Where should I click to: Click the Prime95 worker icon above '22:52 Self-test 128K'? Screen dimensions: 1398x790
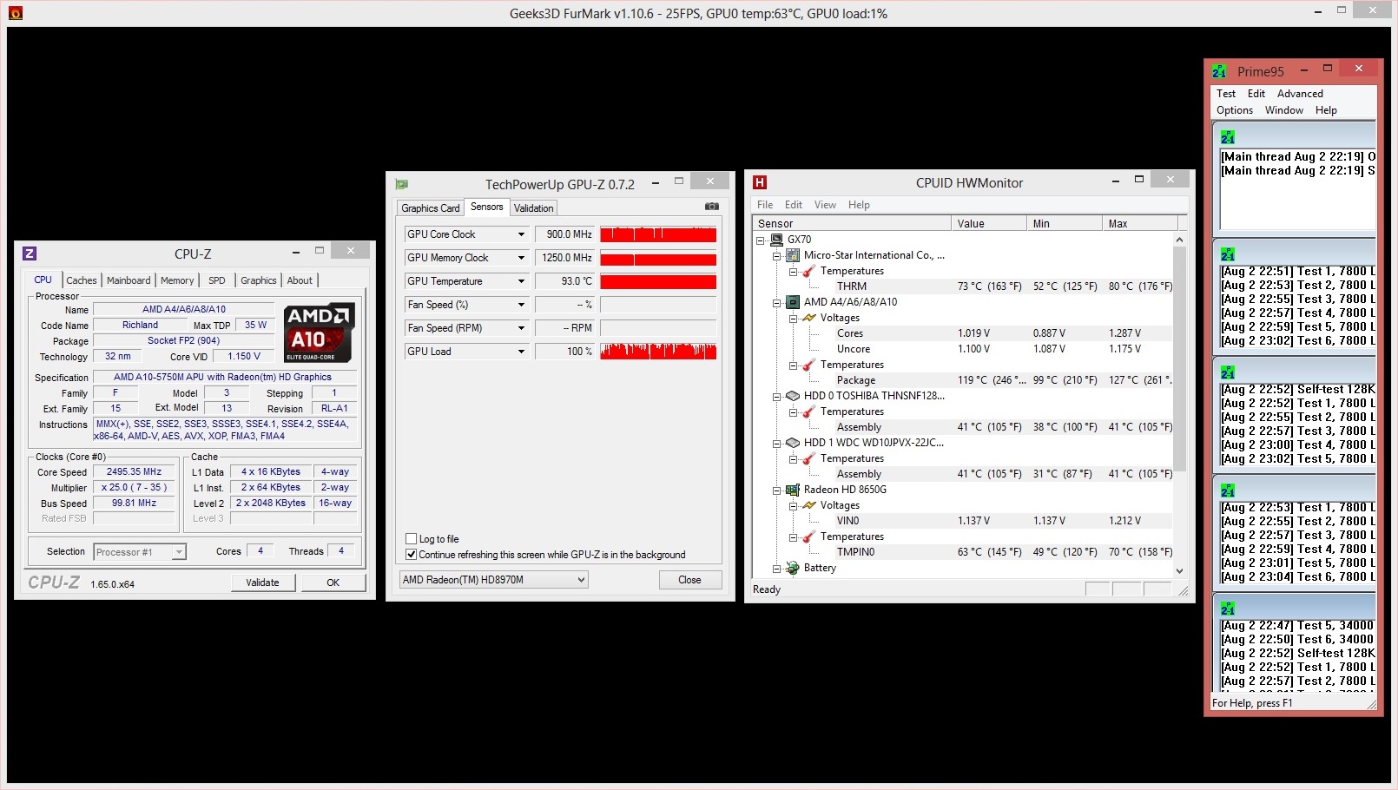point(1228,372)
